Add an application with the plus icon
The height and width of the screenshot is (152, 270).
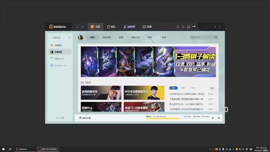pos(69,38)
